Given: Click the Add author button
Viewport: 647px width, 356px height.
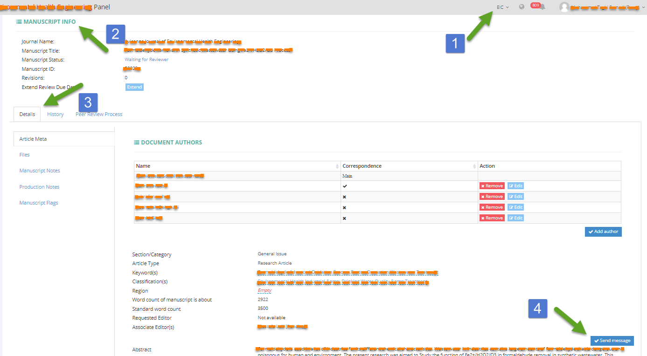Looking at the screenshot, I should pos(603,232).
